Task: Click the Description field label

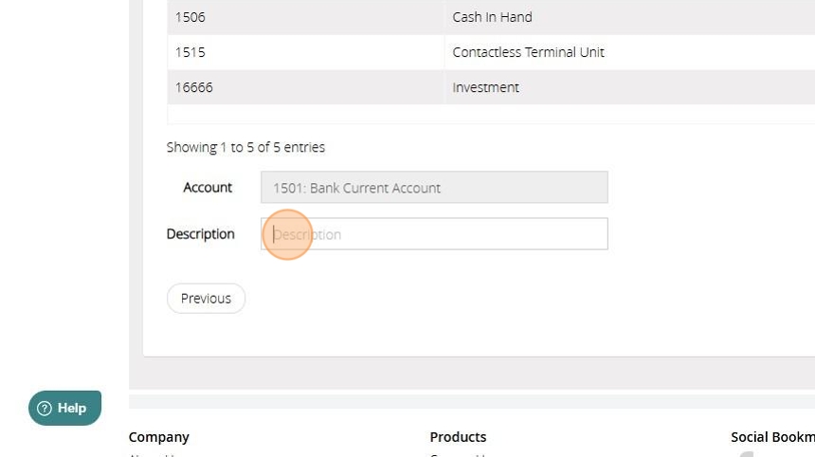Action: pos(201,234)
